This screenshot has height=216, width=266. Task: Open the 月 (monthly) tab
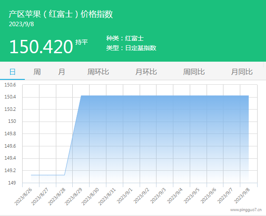62,72
